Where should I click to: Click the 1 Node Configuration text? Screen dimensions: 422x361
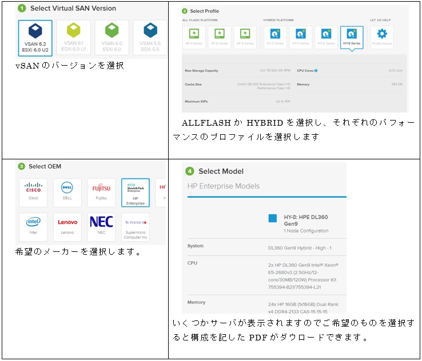[x=306, y=231]
